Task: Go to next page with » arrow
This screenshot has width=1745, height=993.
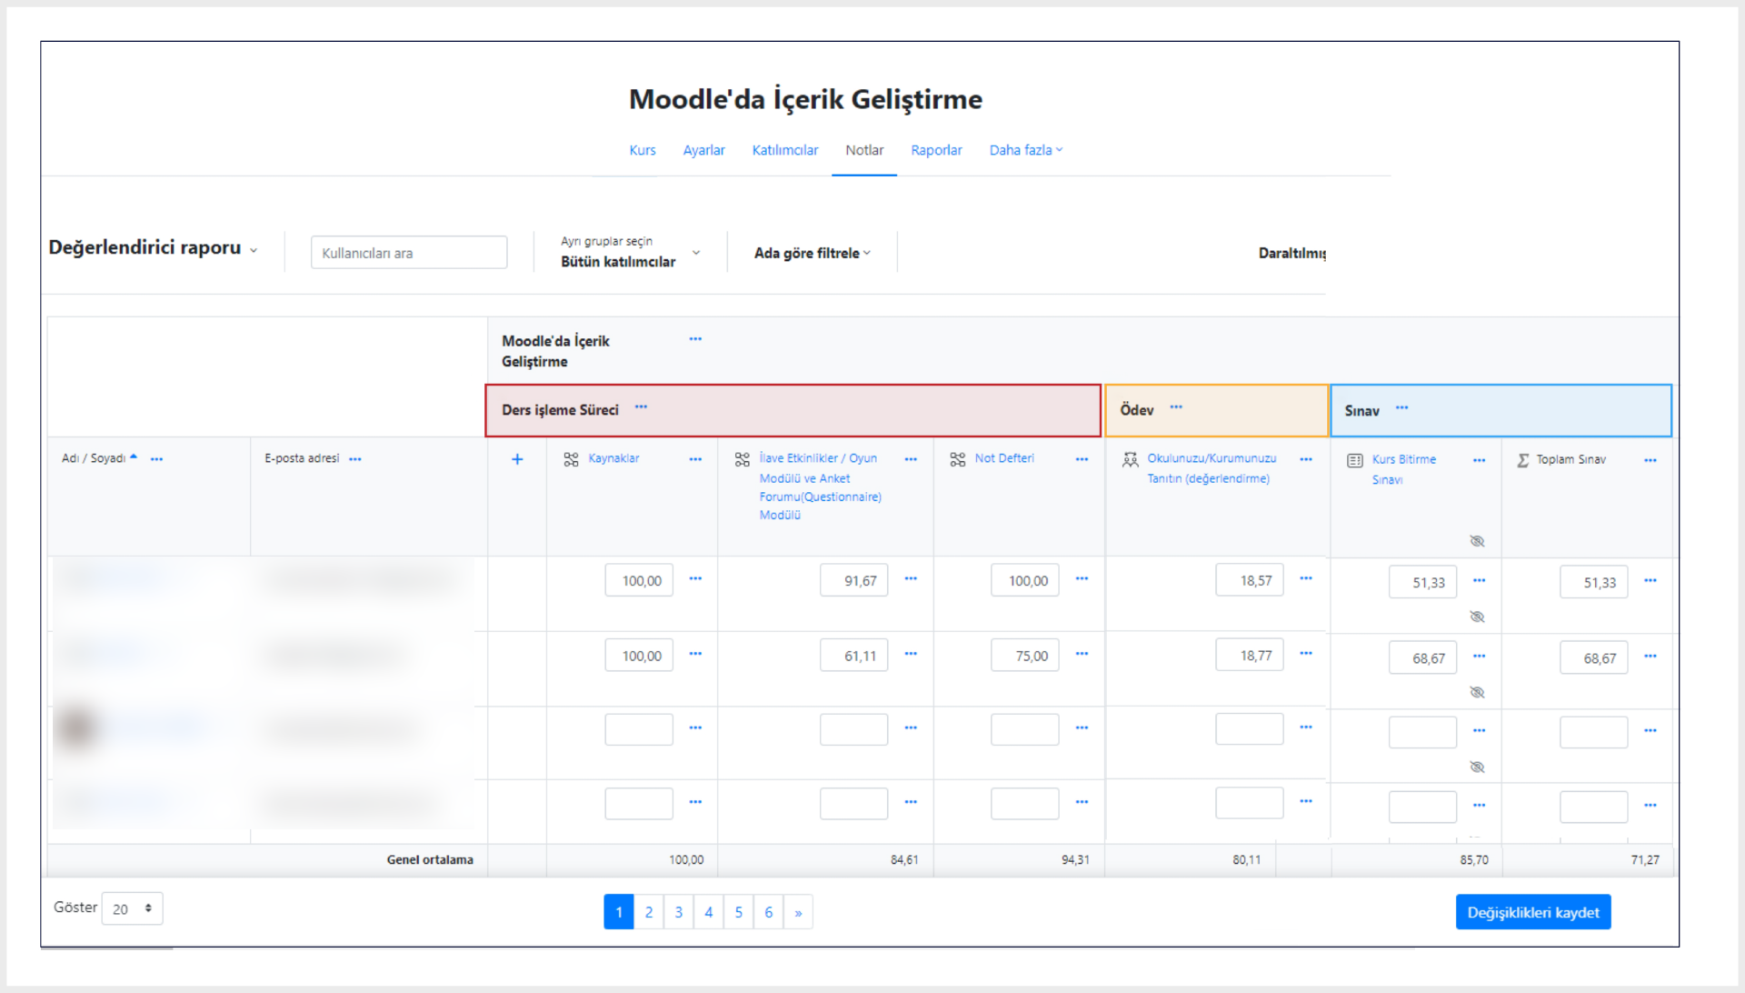Action: (x=799, y=912)
